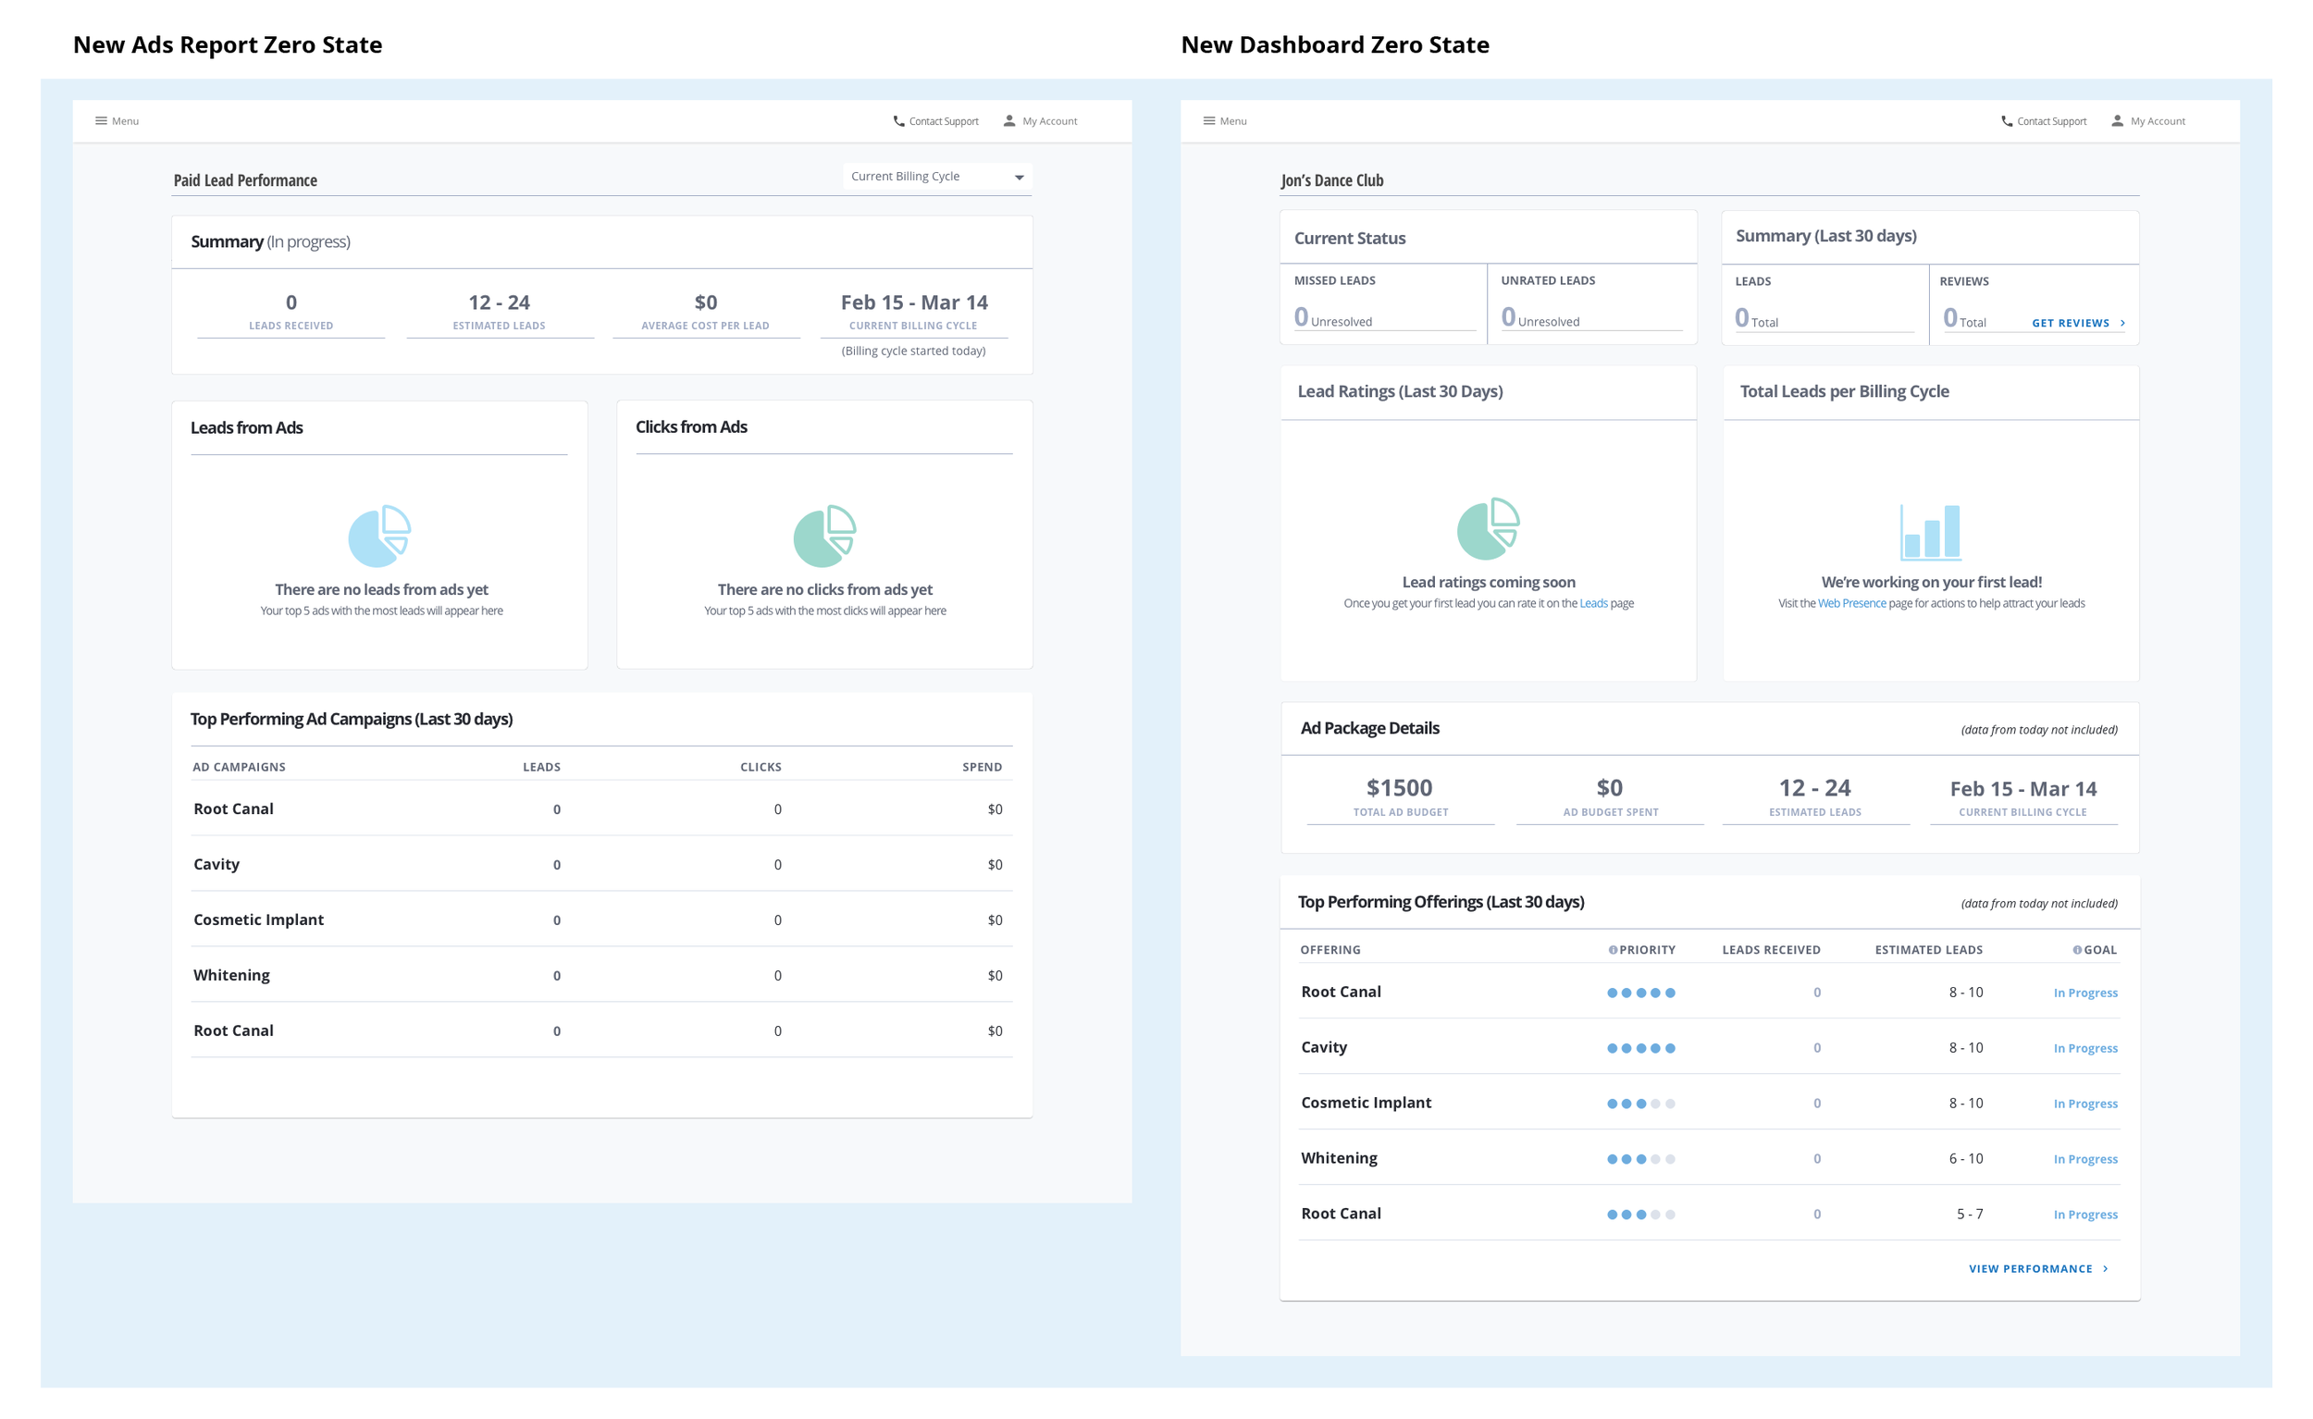Click VIEW PERFORMANCE link
The height and width of the screenshot is (1419, 2313).
click(x=2031, y=1269)
